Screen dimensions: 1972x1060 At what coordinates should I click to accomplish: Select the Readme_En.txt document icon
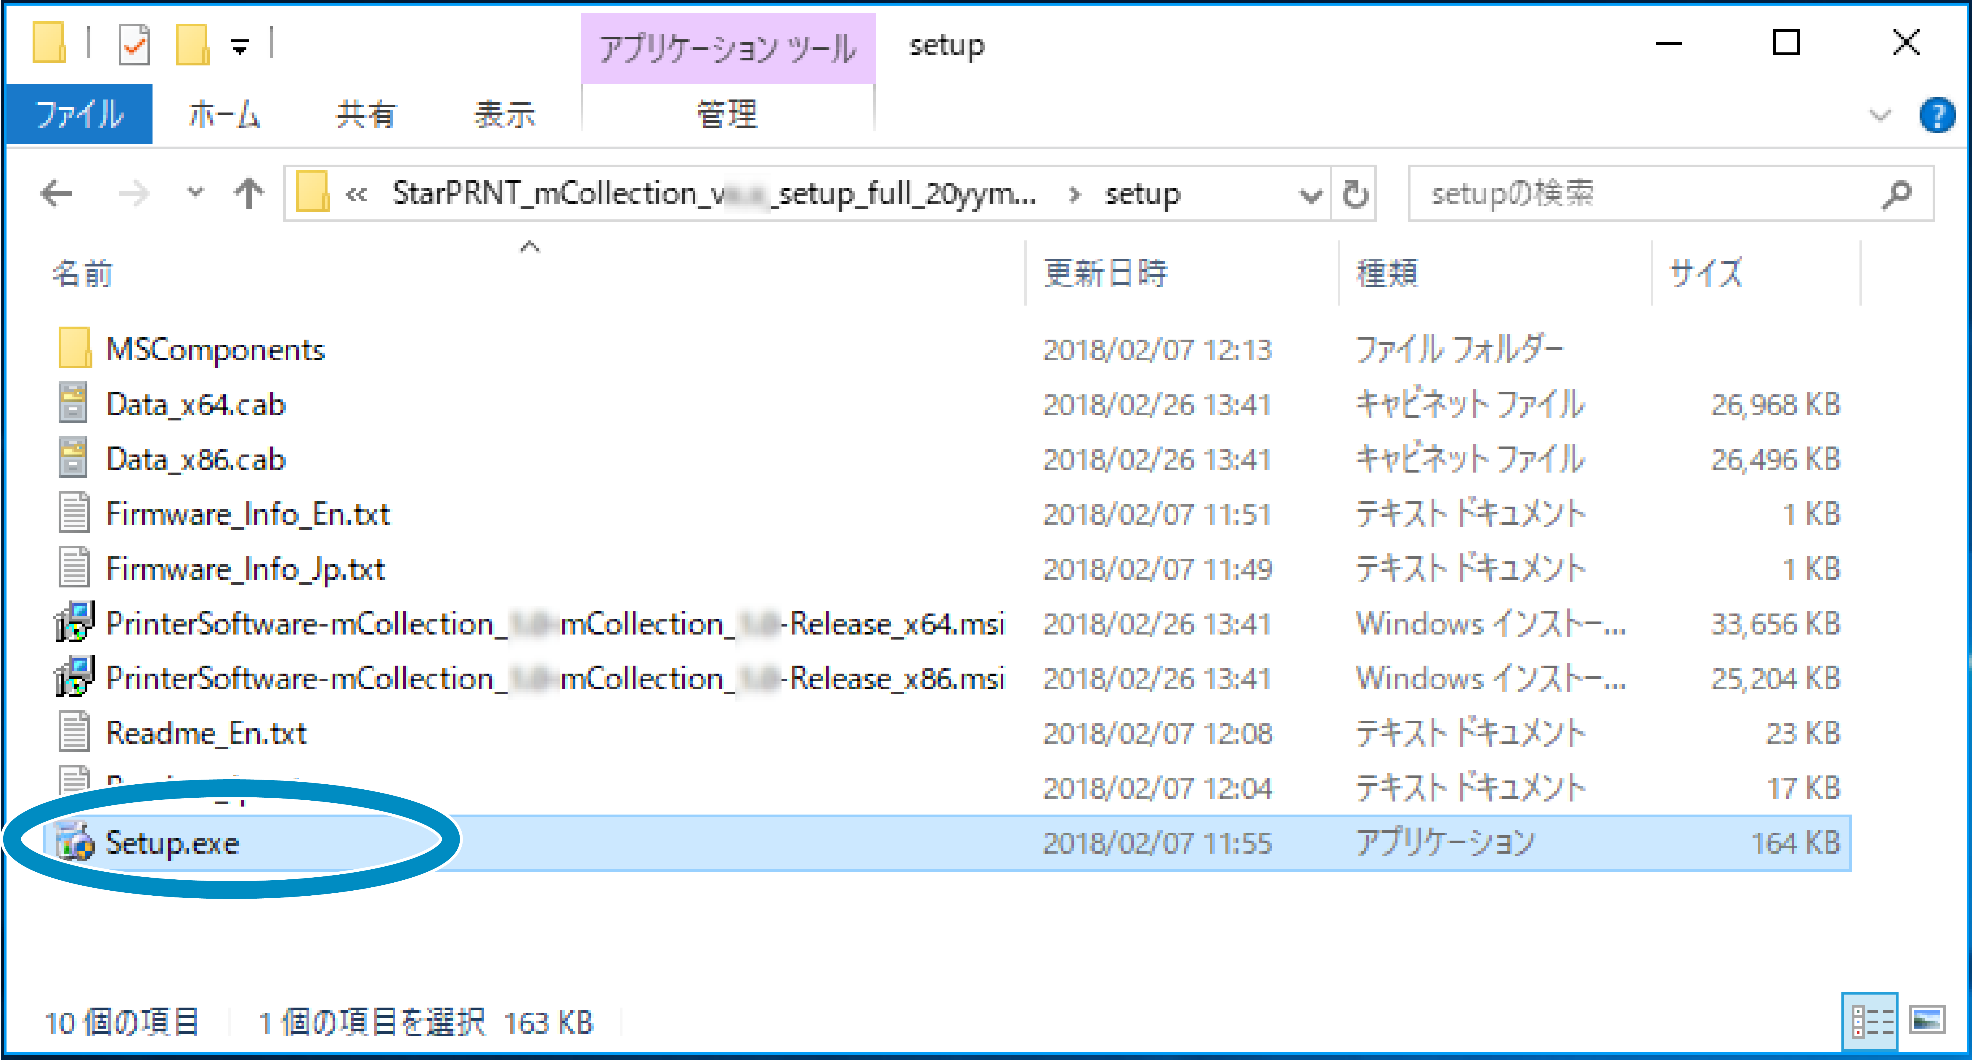[x=74, y=732]
